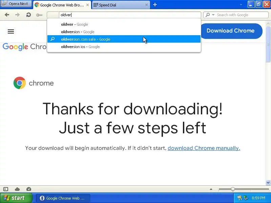The width and height of the screenshot is (271, 203).
Task: Click the green arrow system tray icon
Action: tap(246, 198)
